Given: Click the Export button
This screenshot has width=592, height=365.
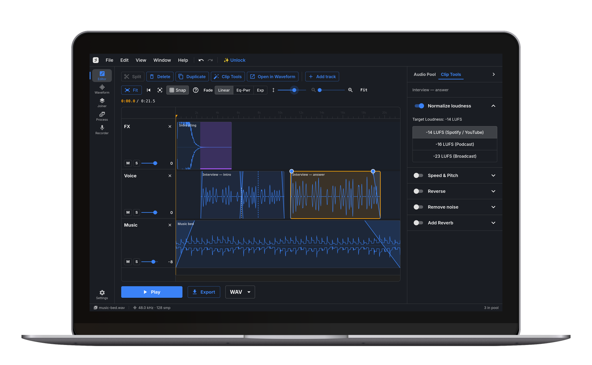Looking at the screenshot, I should point(204,292).
